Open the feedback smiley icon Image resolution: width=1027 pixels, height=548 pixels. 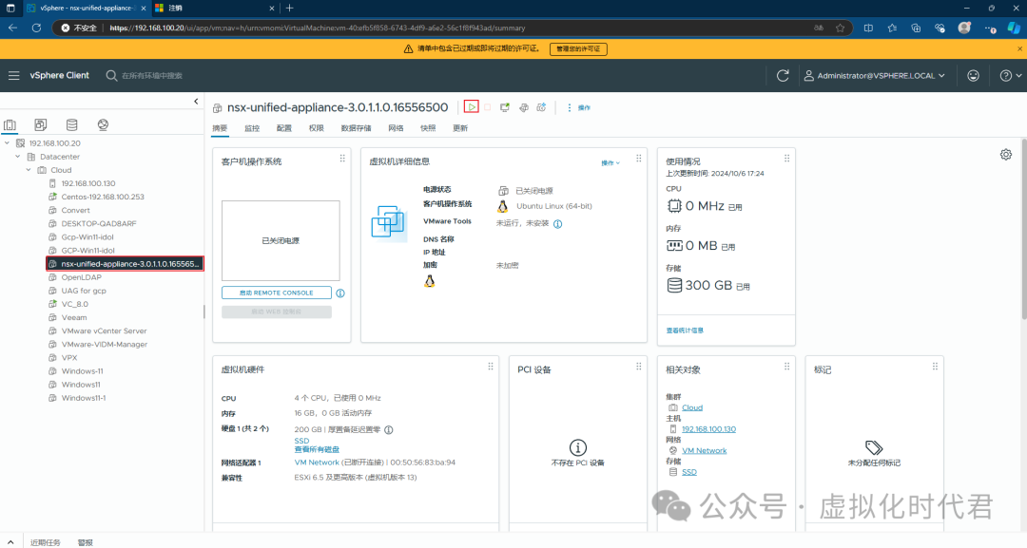click(974, 75)
